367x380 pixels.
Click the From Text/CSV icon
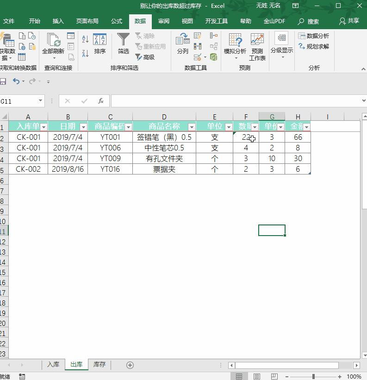22,36
